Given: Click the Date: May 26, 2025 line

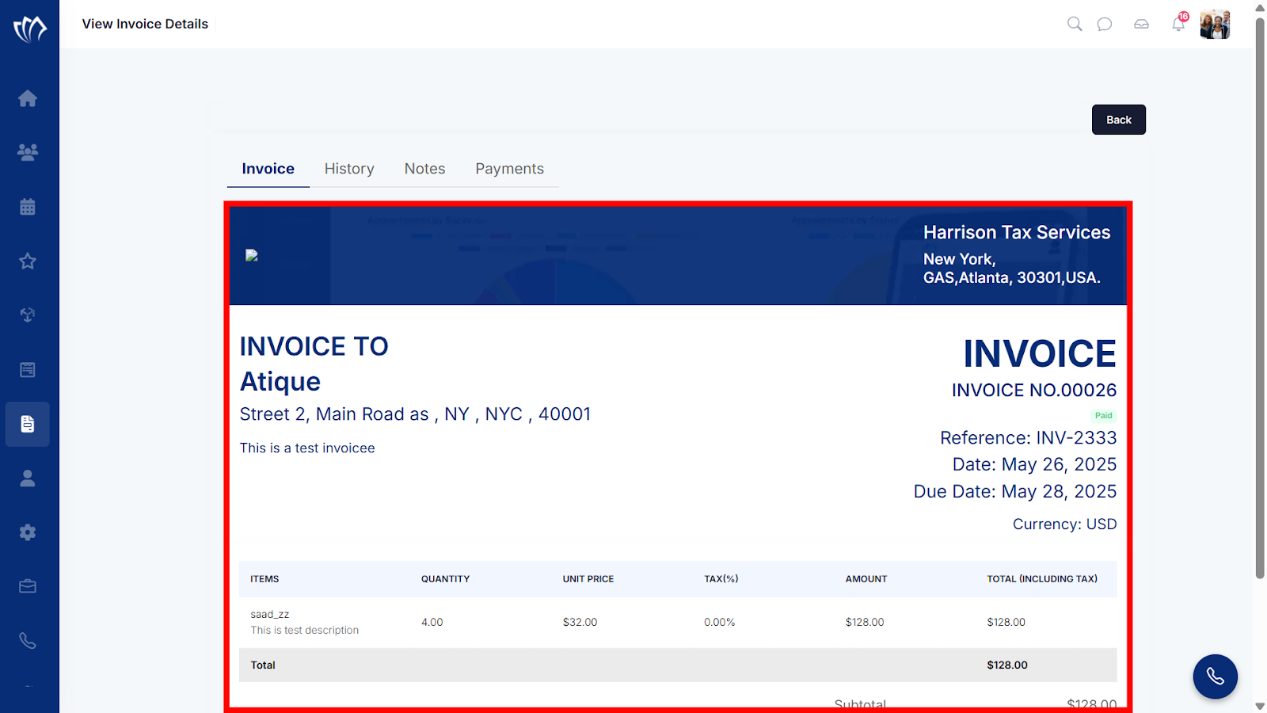Looking at the screenshot, I should click(1035, 465).
